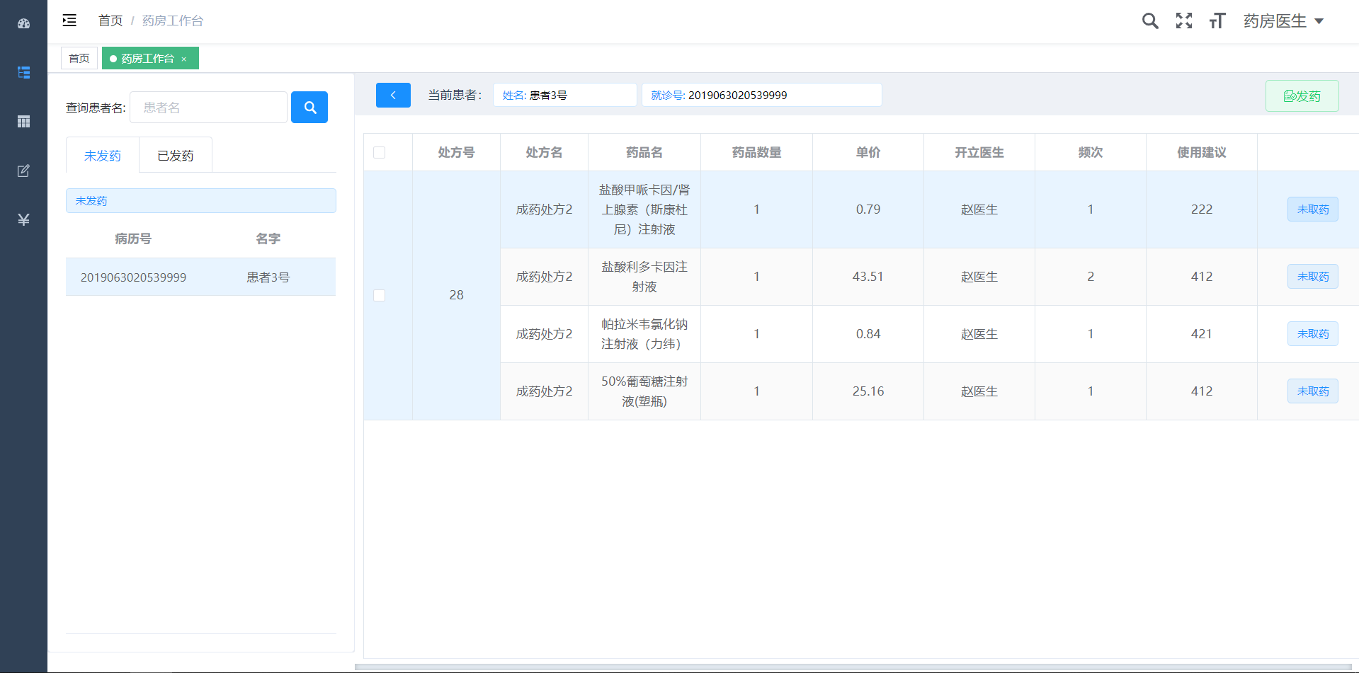Image resolution: width=1359 pixels, height=673 pixels.
Task: Collapse the sidebar with the hamburger icon
Action: [69, 21]
